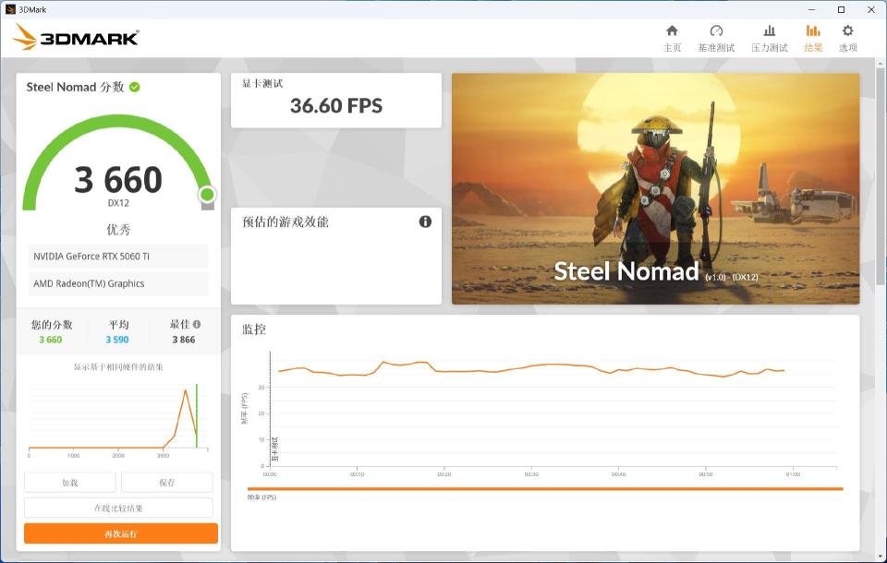Switch to Benchmarks (基准测试) tab

716,39
